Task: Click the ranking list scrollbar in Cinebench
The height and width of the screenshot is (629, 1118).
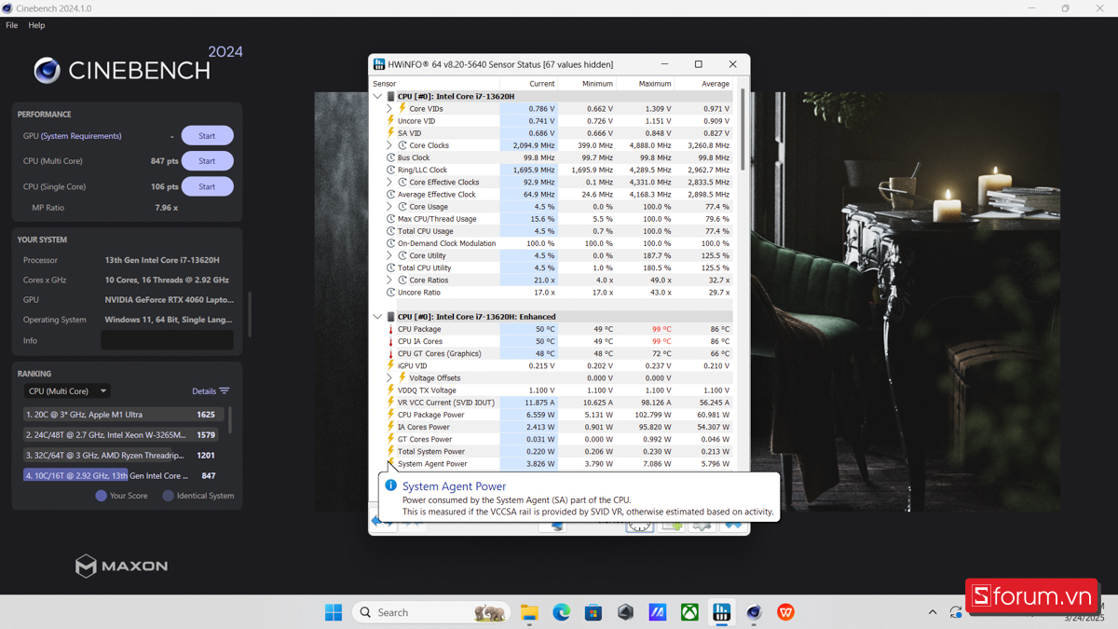Action: (x=230, y=419)
